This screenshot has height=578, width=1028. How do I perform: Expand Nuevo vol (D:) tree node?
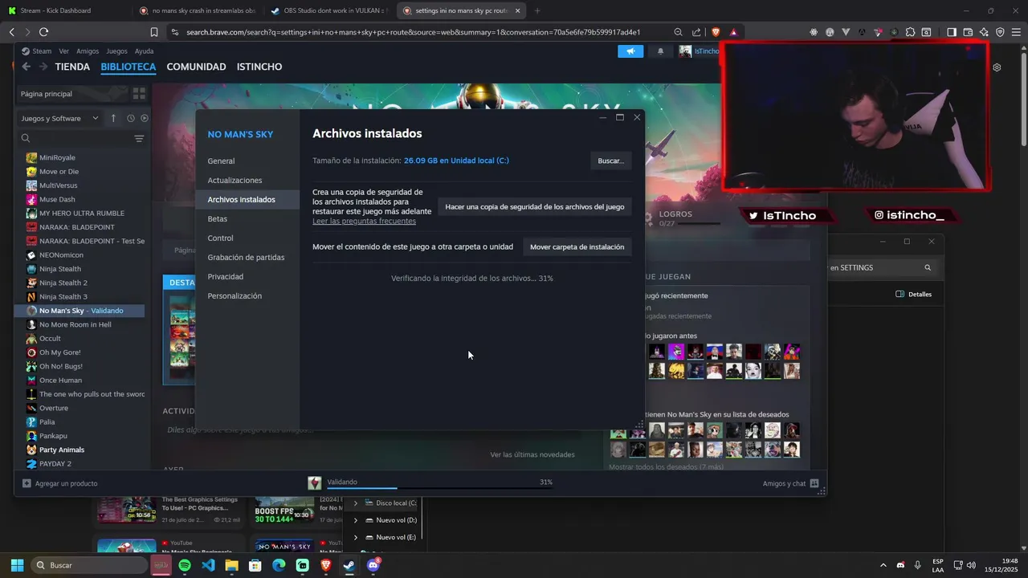point(356,520)
